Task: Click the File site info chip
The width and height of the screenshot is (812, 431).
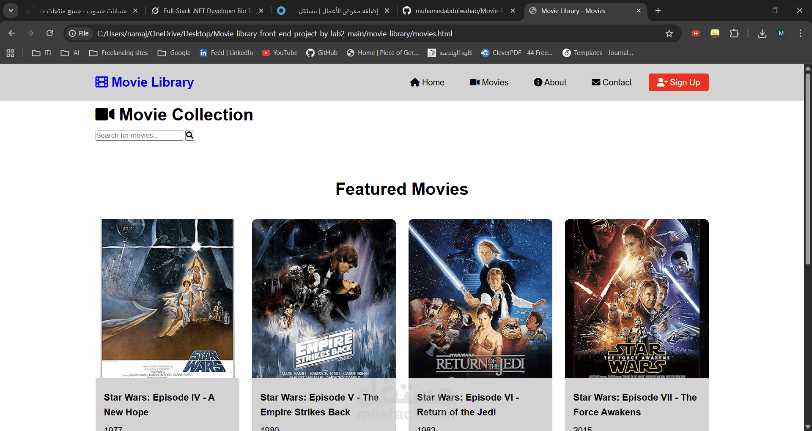Action: 79,33
